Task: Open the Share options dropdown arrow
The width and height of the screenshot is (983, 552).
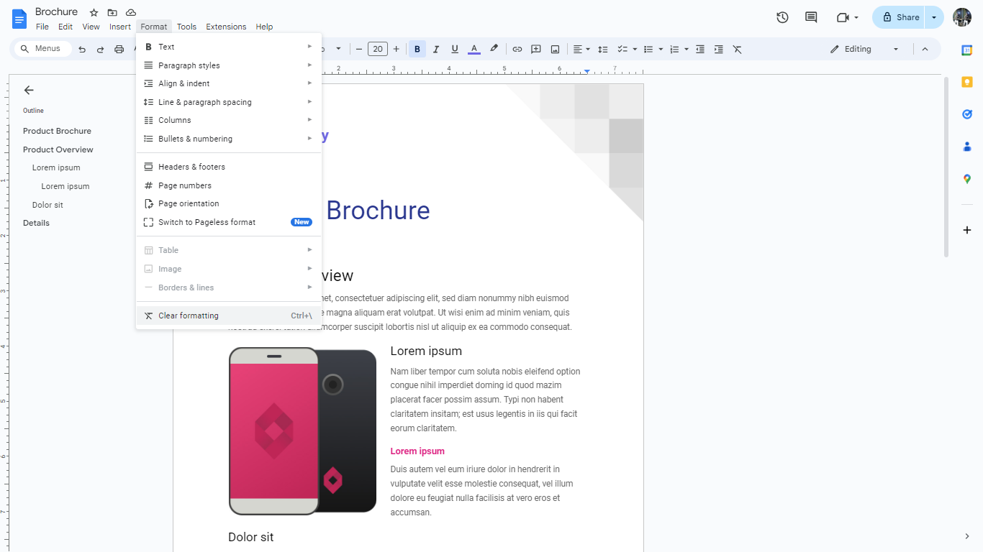Action: point(934,17)
